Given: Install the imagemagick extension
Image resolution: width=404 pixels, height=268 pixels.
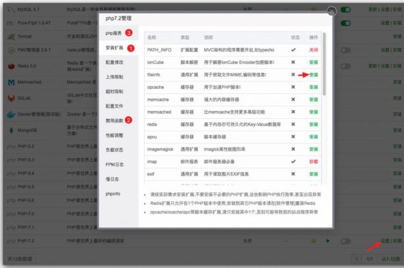Looking at the screenshot, I should pyautogui.click(x=314, y=149).
